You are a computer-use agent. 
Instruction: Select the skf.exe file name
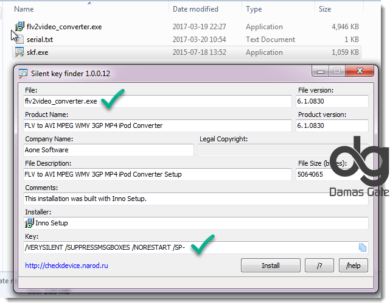pyautogui.click(x=37, y=52)
